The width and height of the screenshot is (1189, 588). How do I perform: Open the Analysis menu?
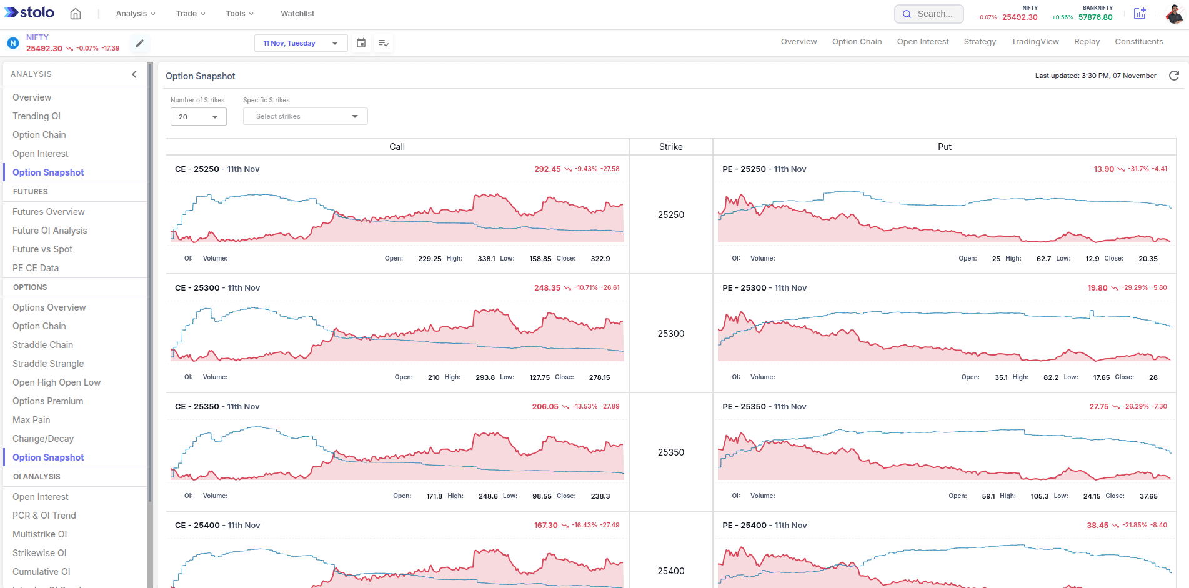[136, 14]
